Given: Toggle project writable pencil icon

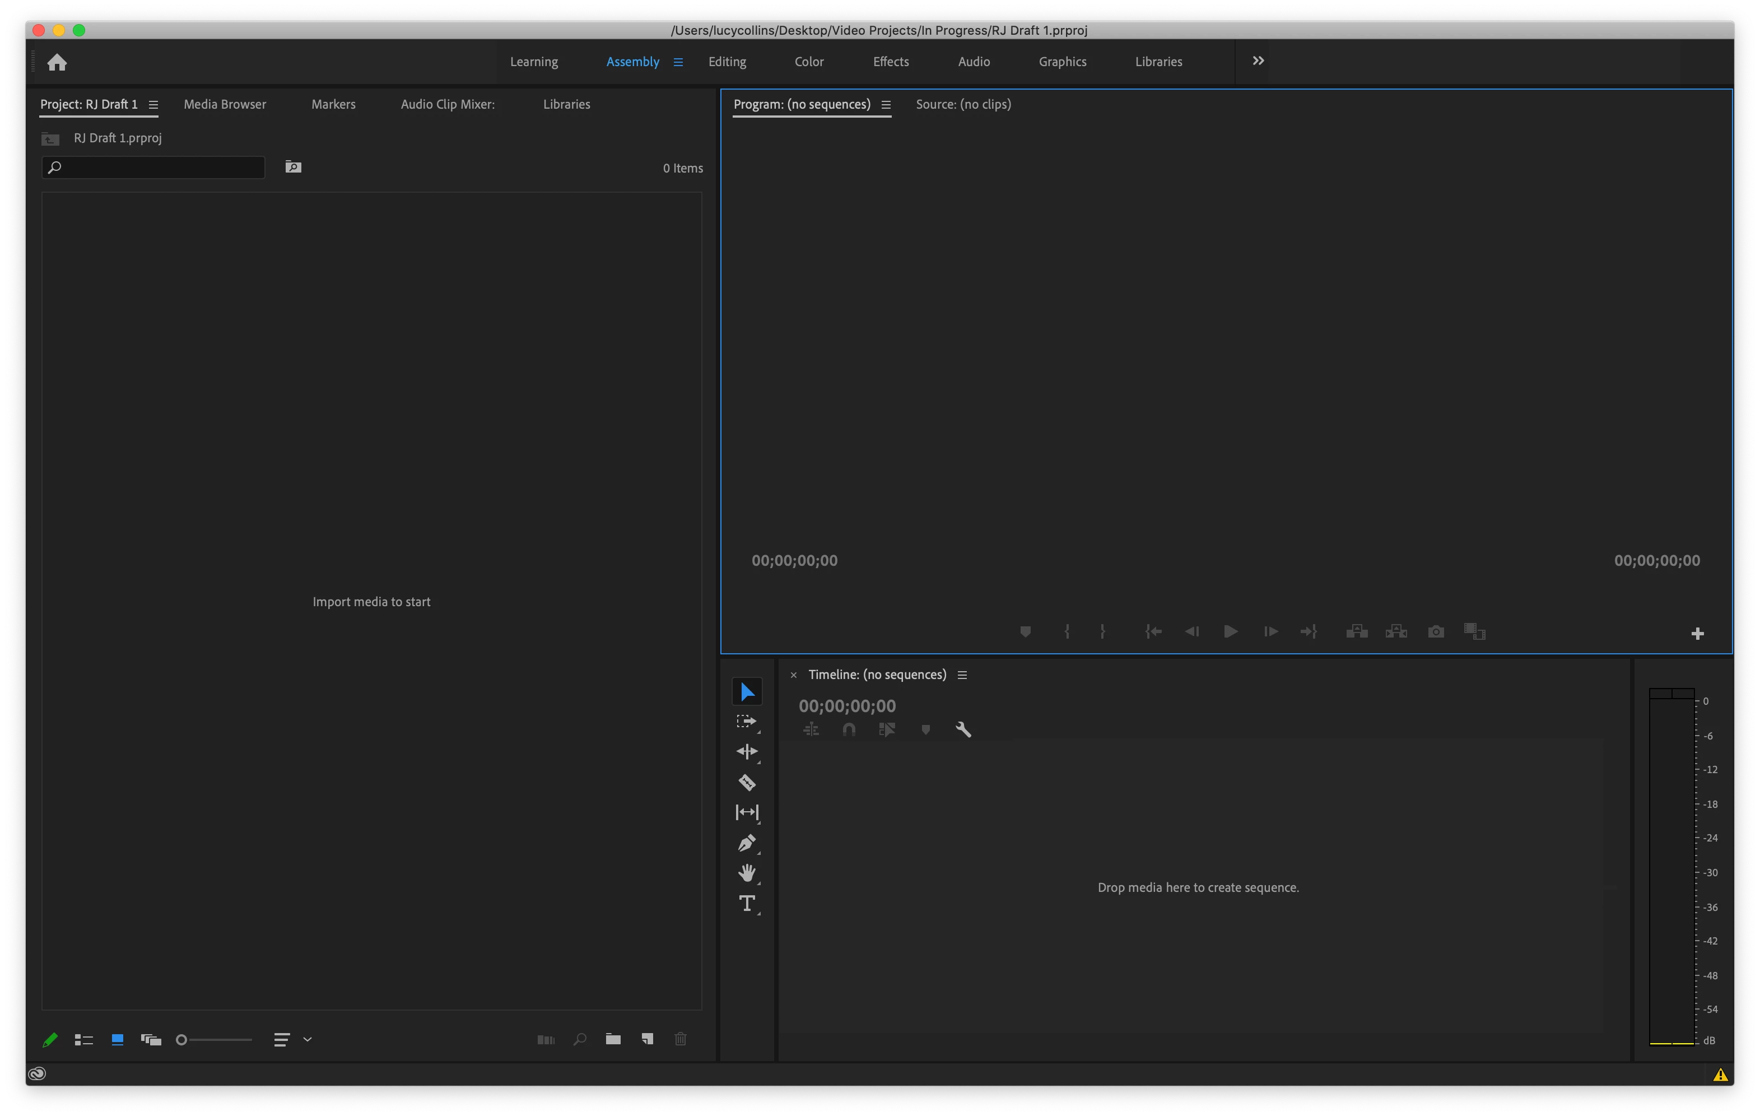Looking at the screenshot, I should point(50,1039).
